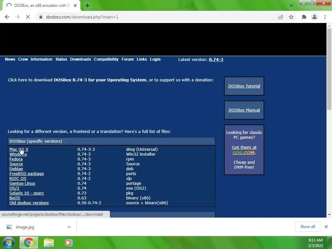Click the taskbar clock 9:13 AM
Screen dimensions: 332x249
pos(315,240)
